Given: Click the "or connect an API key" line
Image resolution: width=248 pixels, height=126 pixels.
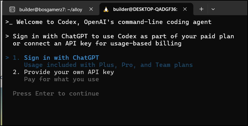Looking at the screenshot, I should pyautogui.click(x=97, y=44).
